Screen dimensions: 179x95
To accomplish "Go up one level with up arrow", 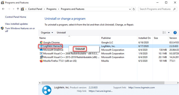I will (18, 9).
